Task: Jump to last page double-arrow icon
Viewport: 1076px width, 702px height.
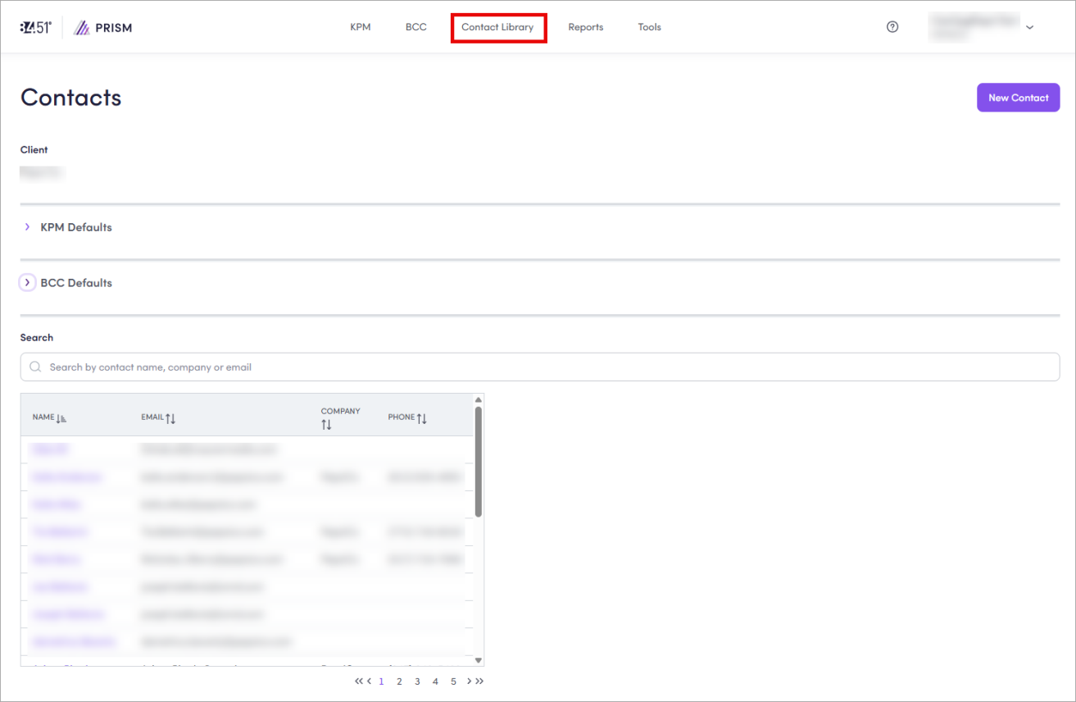Action: click(x=479, y=681)
